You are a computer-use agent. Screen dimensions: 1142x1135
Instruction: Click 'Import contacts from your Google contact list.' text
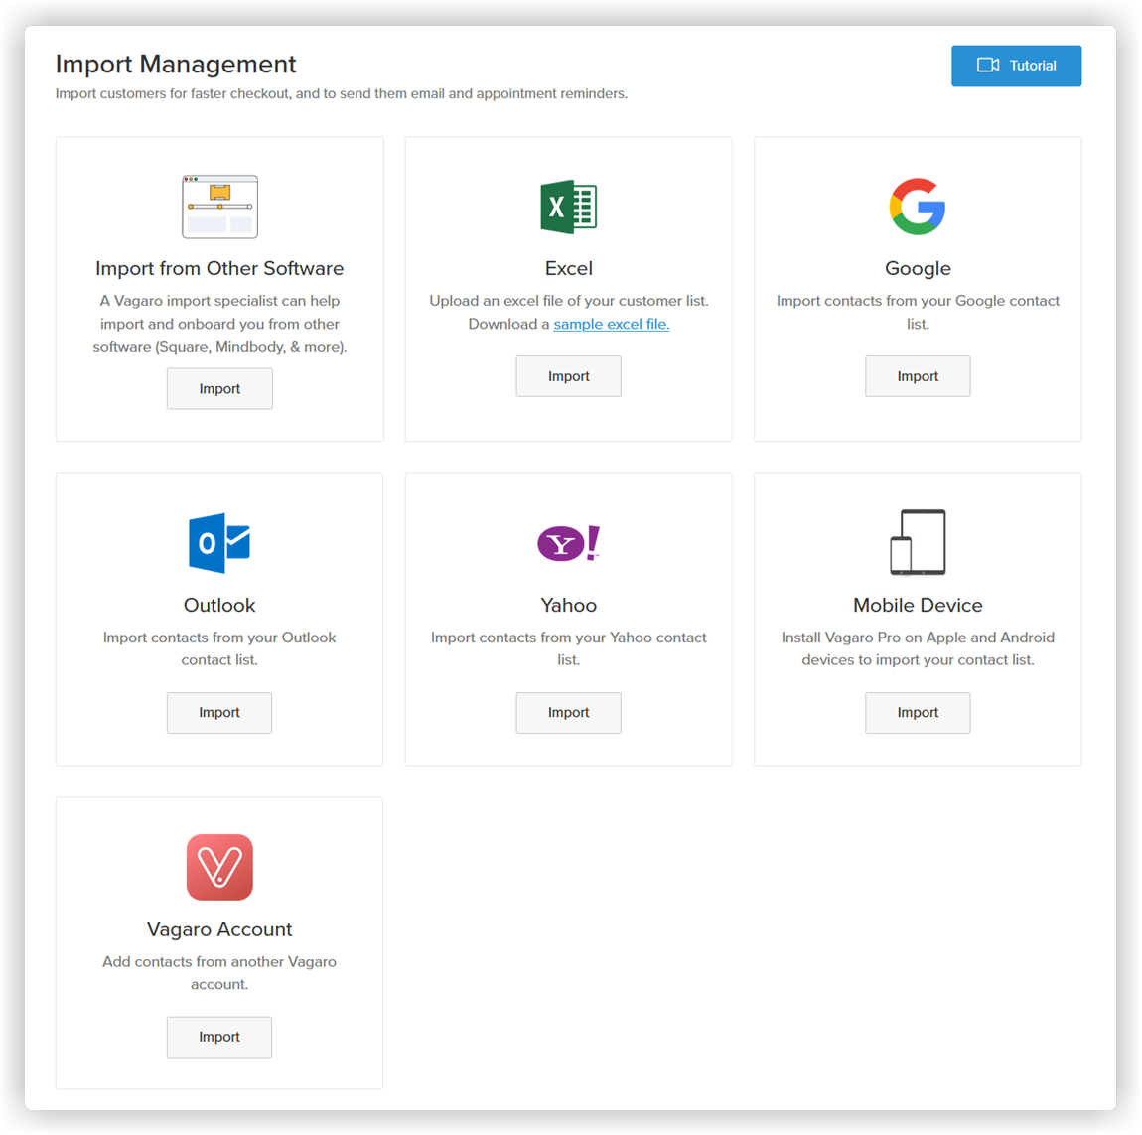(x=918, y=312)
